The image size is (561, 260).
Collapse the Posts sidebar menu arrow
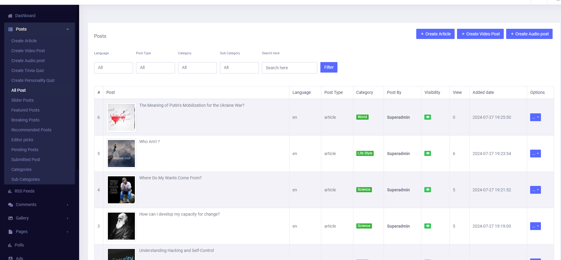coord(68,29)
